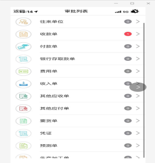Click the vertical scrollbar on right edge
Screen dimensions: 155x163
pyautogui.click(x=144, y=90)
